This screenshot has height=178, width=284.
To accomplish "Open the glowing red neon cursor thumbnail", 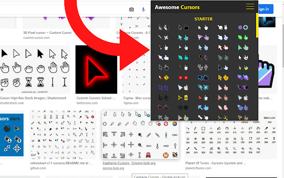I will (x=96, y=69).
